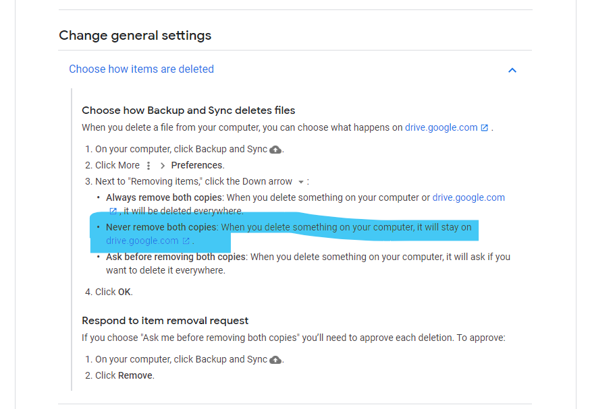Viewport: 590px width, 409px height.
Task: Click cloud icon under "Choose how Backup and Sync deletes files"
Action: point(275,150)
